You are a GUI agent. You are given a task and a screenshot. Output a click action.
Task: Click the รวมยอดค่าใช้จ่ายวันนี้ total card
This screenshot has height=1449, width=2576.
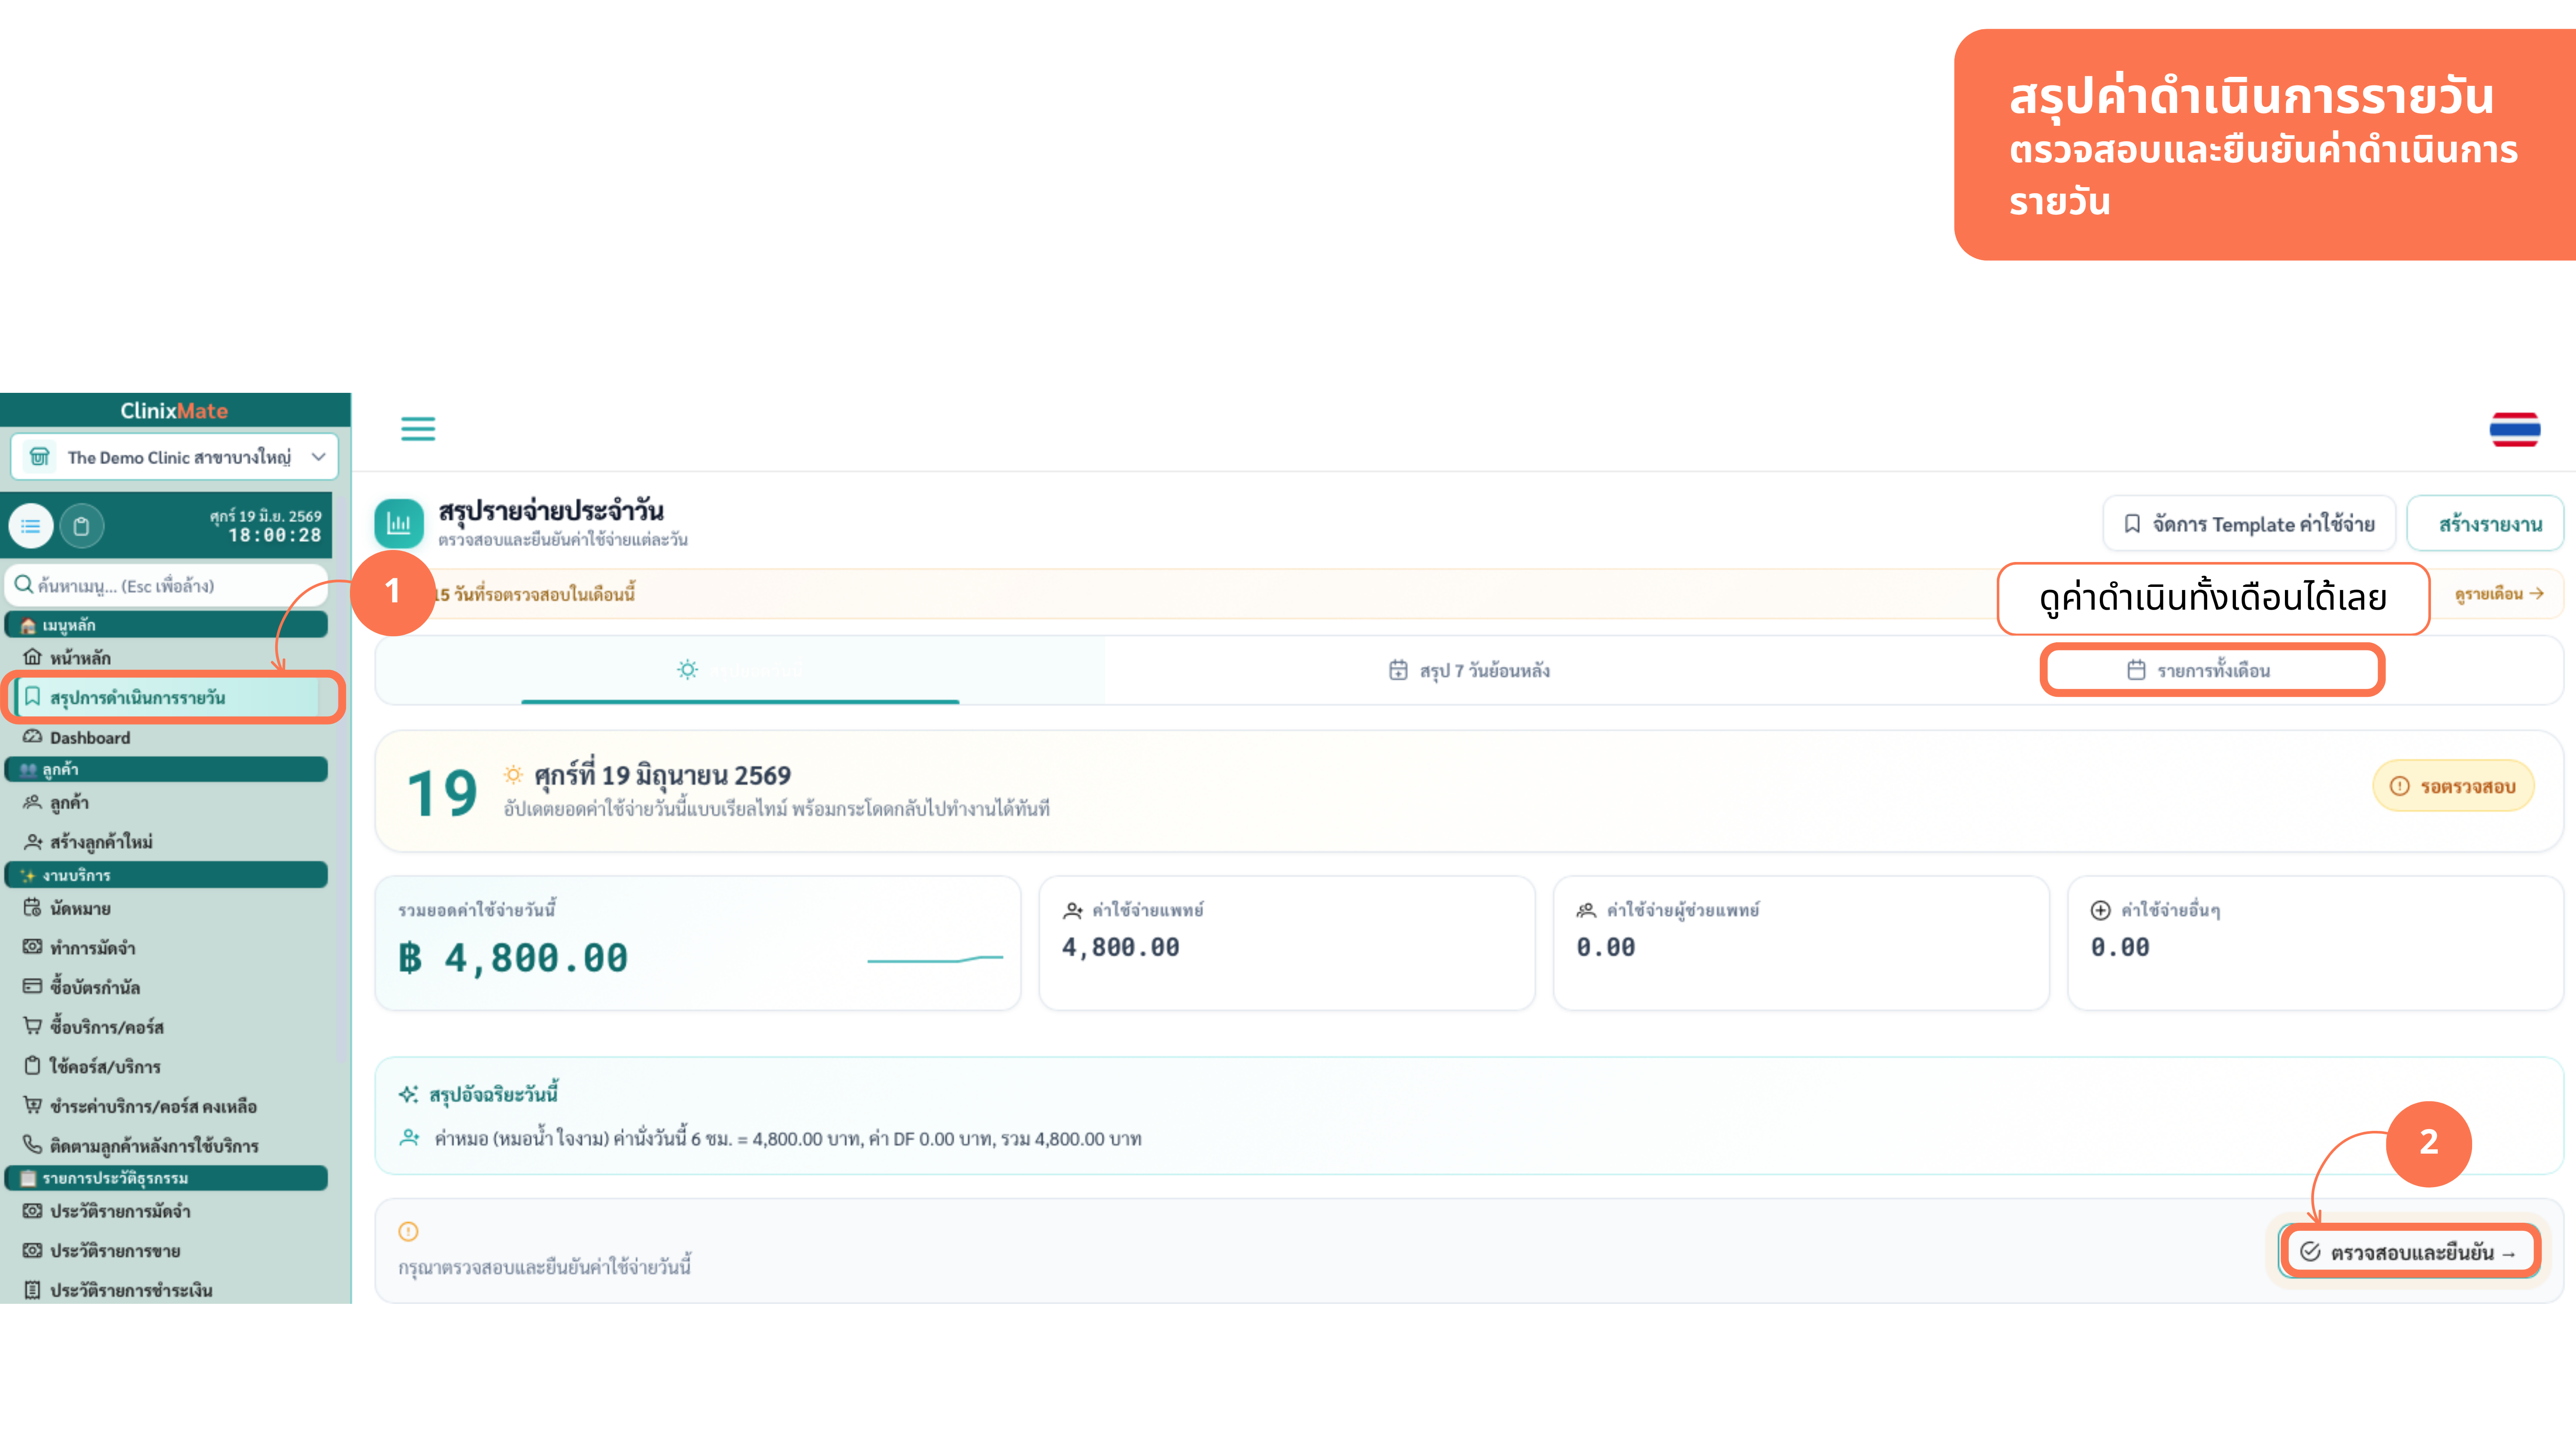click(x=698, y=943)
